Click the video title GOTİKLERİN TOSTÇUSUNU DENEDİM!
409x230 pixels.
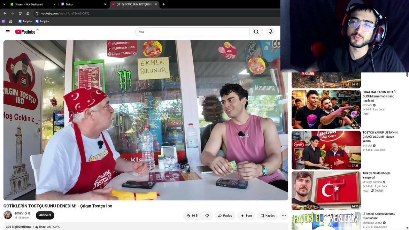click(58, 206)
